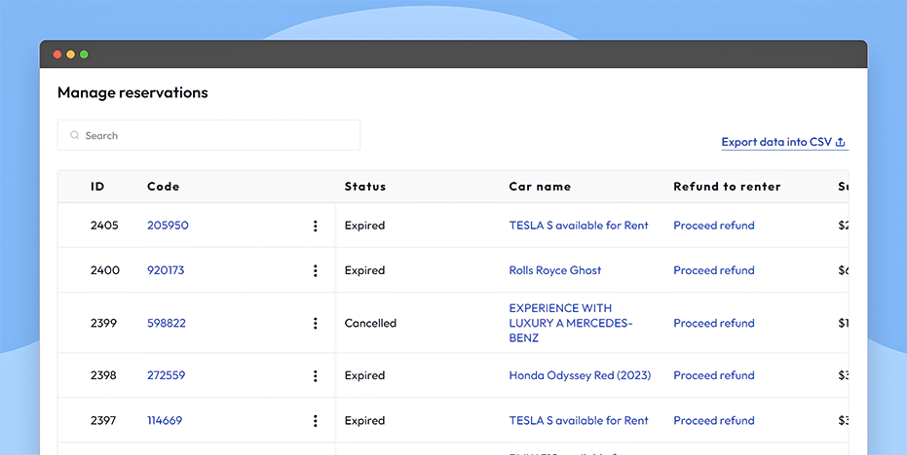Select the ID cell 2397
Image resolution: width=907 pixels, height=455 pixels.
(x=103, y=420)
